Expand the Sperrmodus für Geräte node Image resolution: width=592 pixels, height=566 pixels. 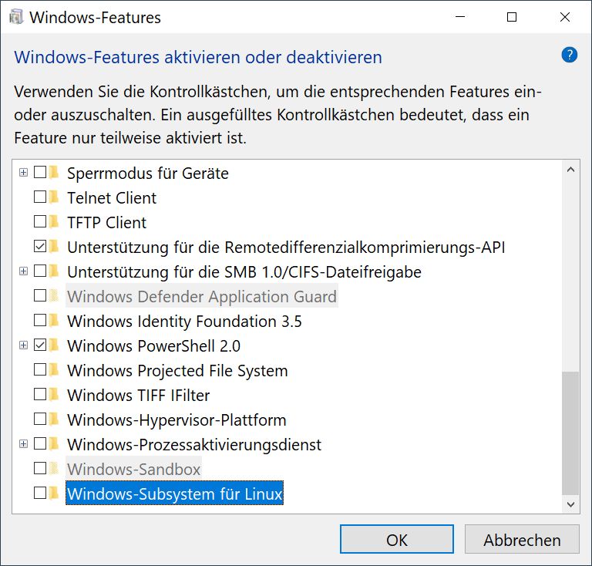23,173
